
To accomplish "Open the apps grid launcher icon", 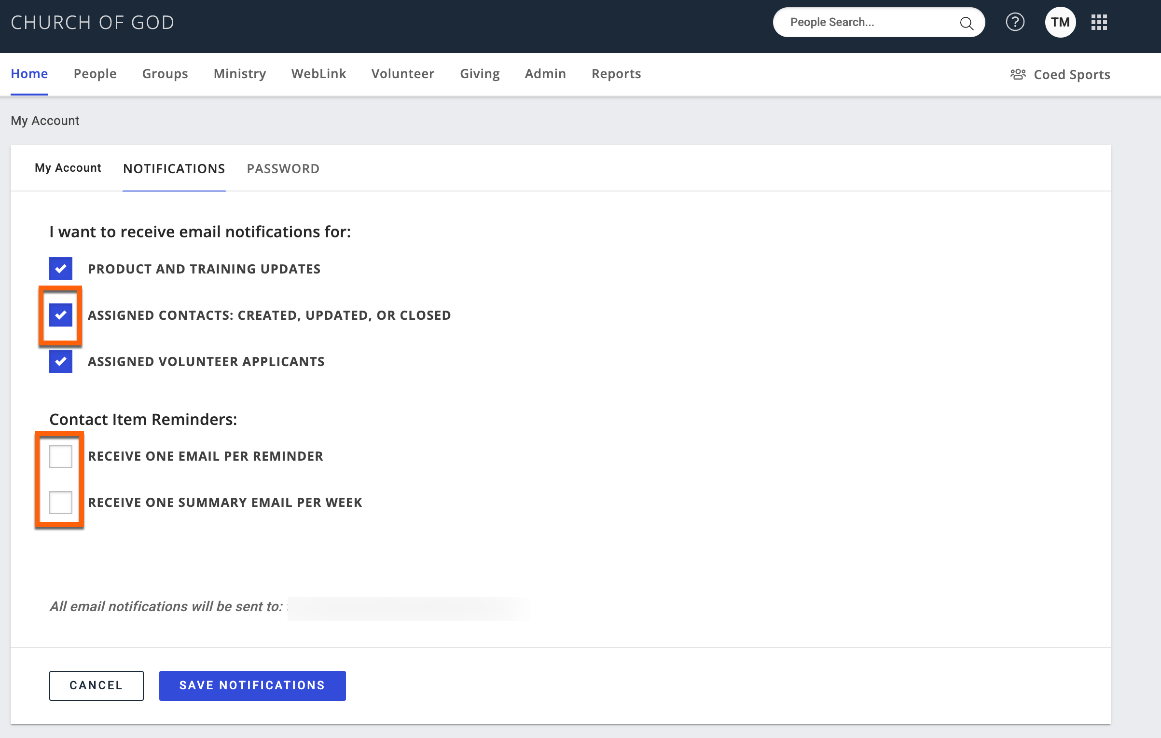I will pyautogui.click(x=1099, y=22).
